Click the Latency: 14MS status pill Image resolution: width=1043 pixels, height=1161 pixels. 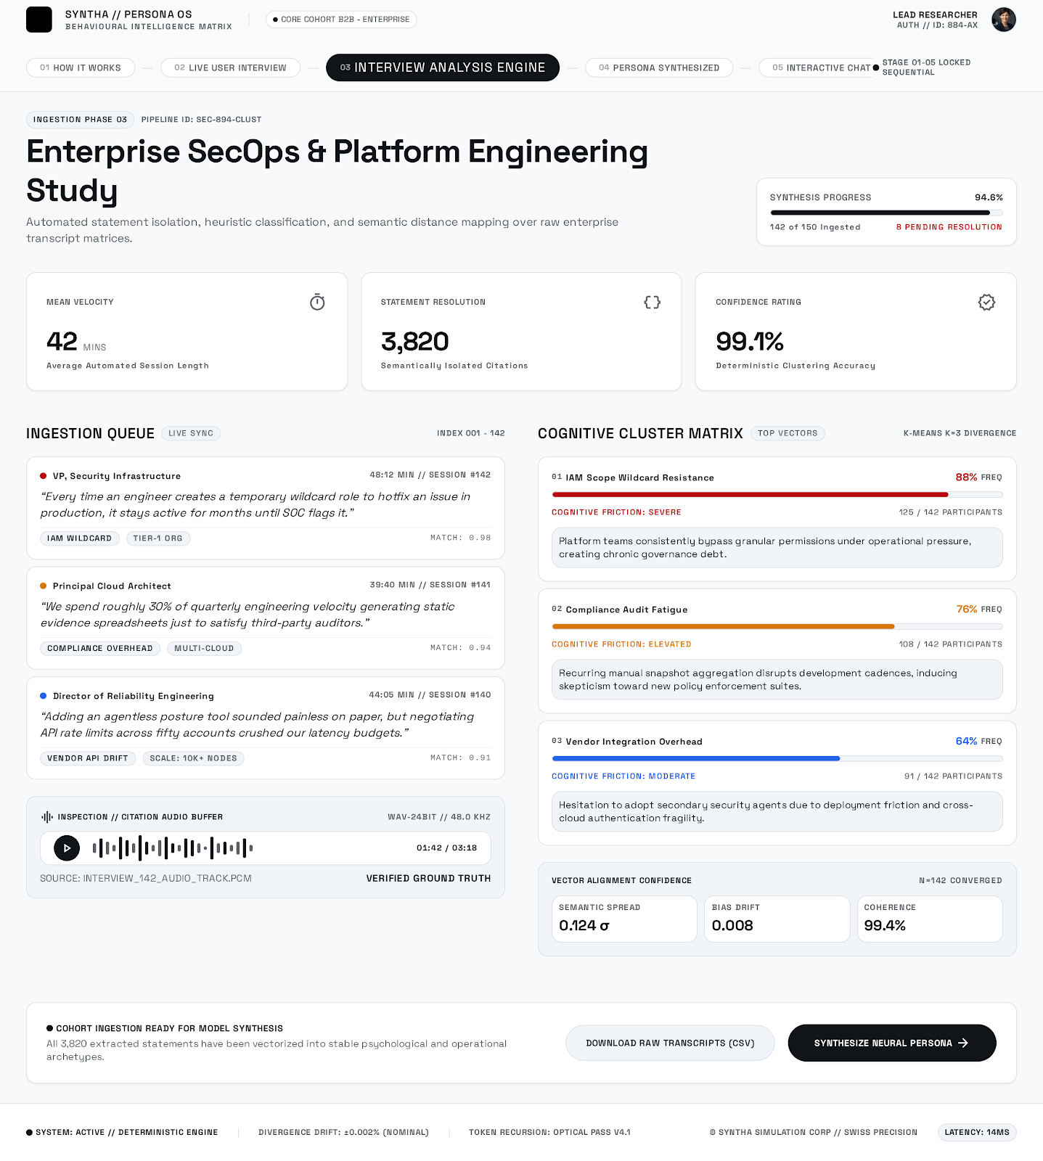pyautogui.click(x=977, y=1132)
